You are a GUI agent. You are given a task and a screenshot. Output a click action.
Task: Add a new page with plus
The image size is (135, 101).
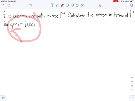122,5
